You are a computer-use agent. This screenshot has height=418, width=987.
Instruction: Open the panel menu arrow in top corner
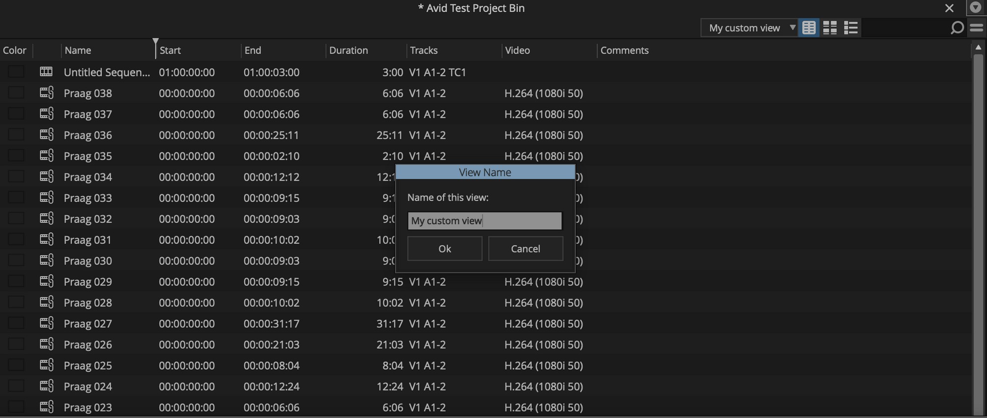pos(976,7)
